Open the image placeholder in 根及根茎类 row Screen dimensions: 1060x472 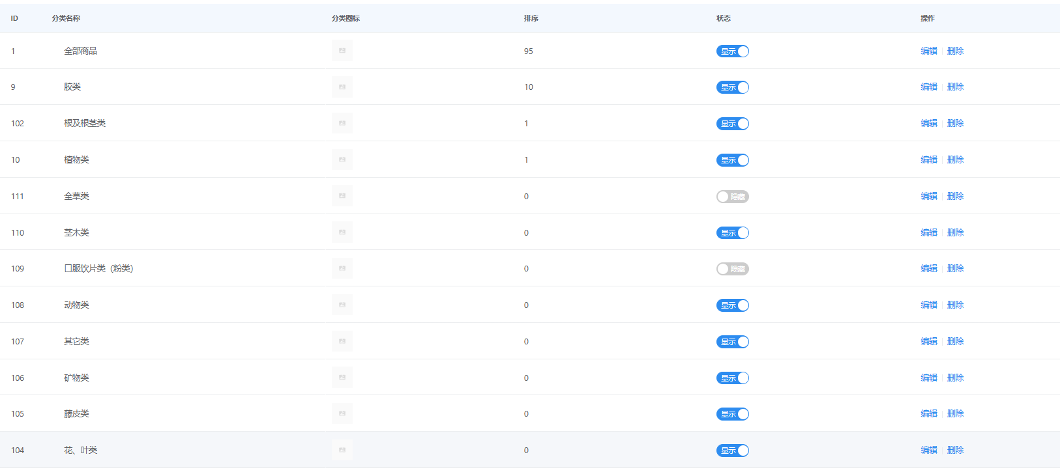[x=342, y=123]
